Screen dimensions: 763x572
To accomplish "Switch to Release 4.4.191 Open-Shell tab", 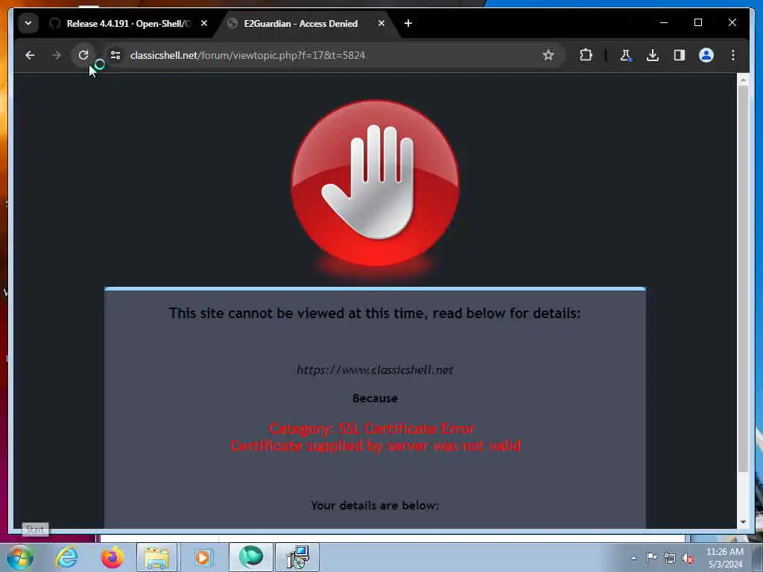I will point(129,23).
